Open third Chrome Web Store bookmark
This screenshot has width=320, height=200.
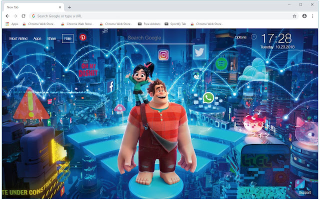pyautogui.click(x=115, y=24)
